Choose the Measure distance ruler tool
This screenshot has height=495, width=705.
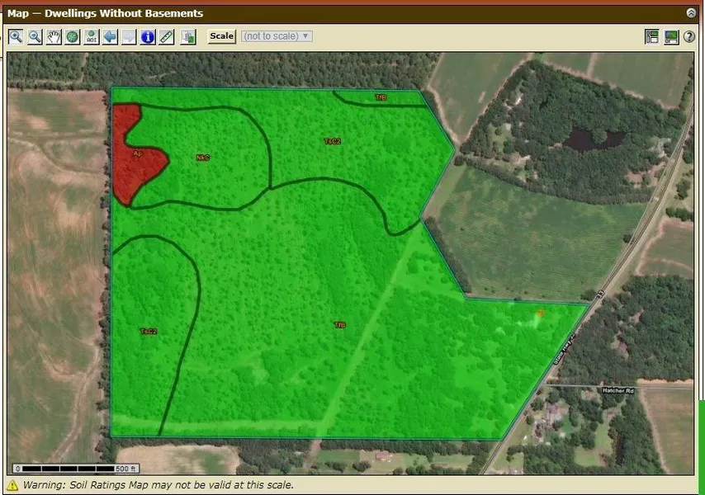167,37
